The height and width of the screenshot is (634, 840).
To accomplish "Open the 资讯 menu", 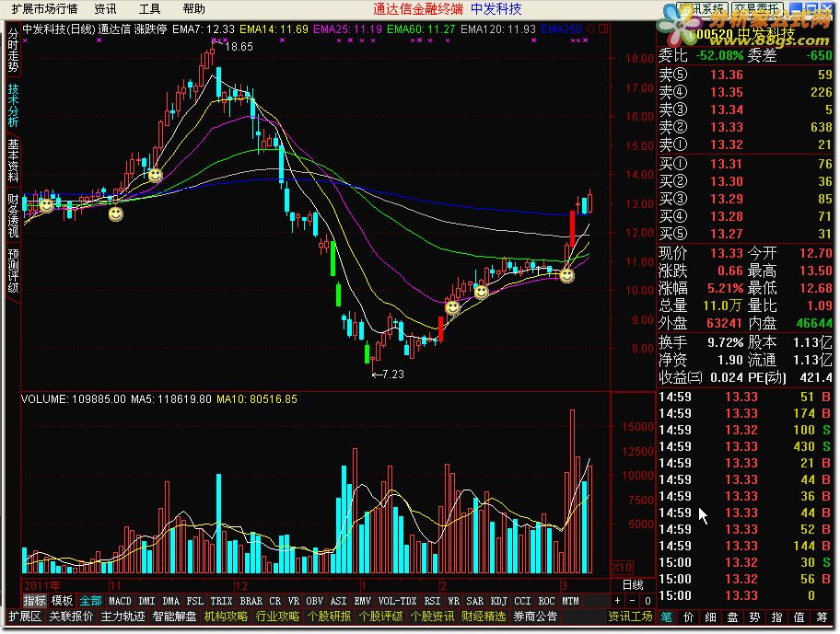I will pyautogui.click(x=105, y=8).
